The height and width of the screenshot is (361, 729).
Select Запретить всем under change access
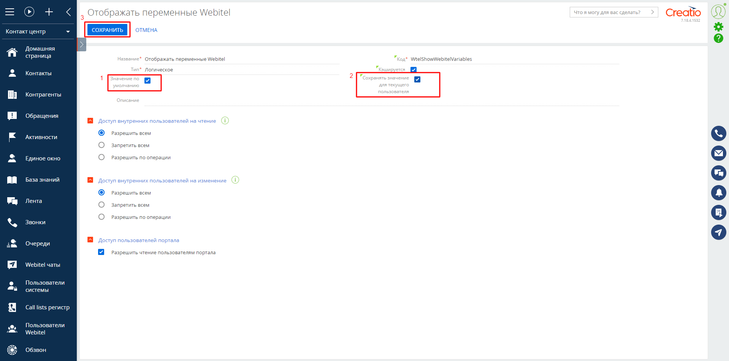pyautogui.click(x=101, y=204)
